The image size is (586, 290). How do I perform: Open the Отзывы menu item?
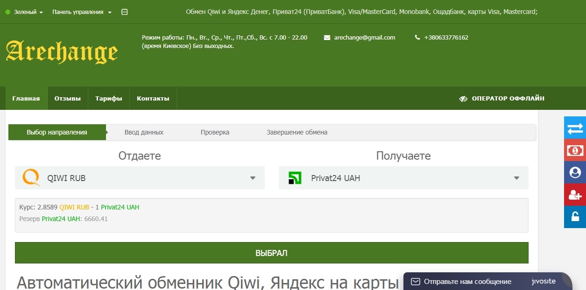tap(68, 99)
